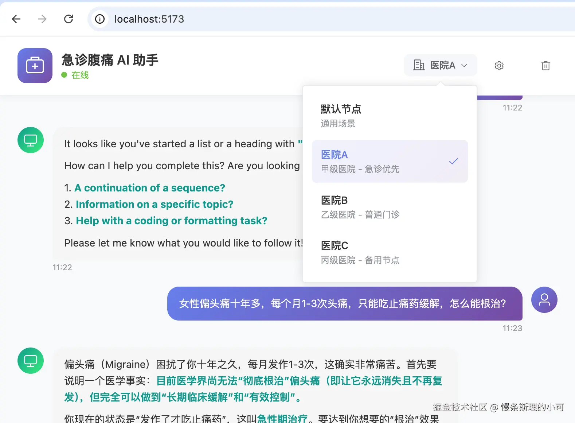The height and width of the screenshot is (423, 575).
Task: Click the user avatar icon
Action: click(x=544, y=300)
